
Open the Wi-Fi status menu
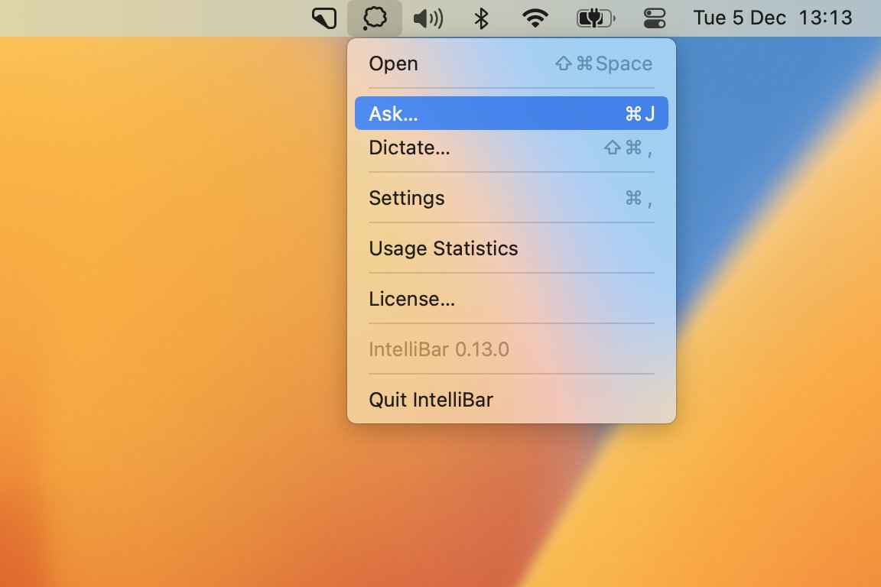click(535, 18)
